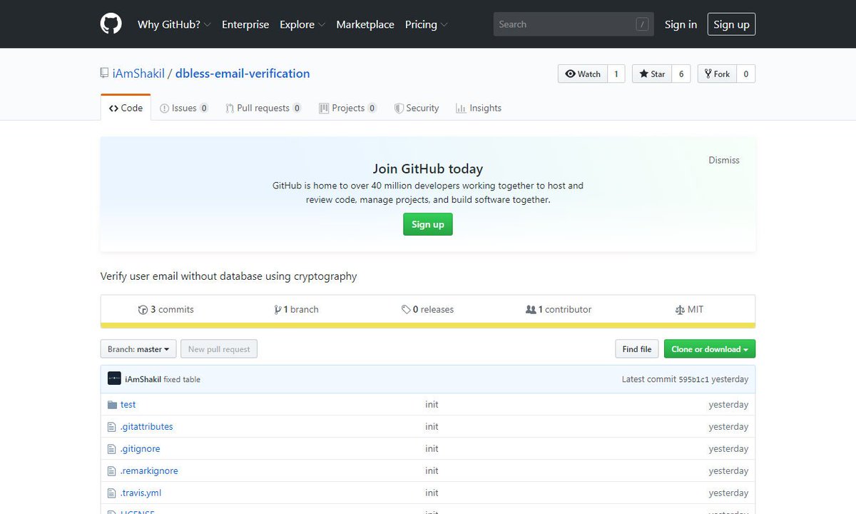Open the Projects tab
Image resolution: width=856 pixels, height=514 pixels.
pyautogui.click(x=348, y=108)
